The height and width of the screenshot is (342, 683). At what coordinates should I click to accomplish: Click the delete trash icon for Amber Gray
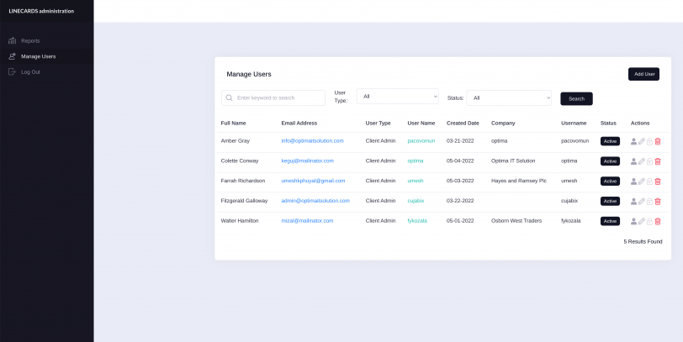coord(658,141)
